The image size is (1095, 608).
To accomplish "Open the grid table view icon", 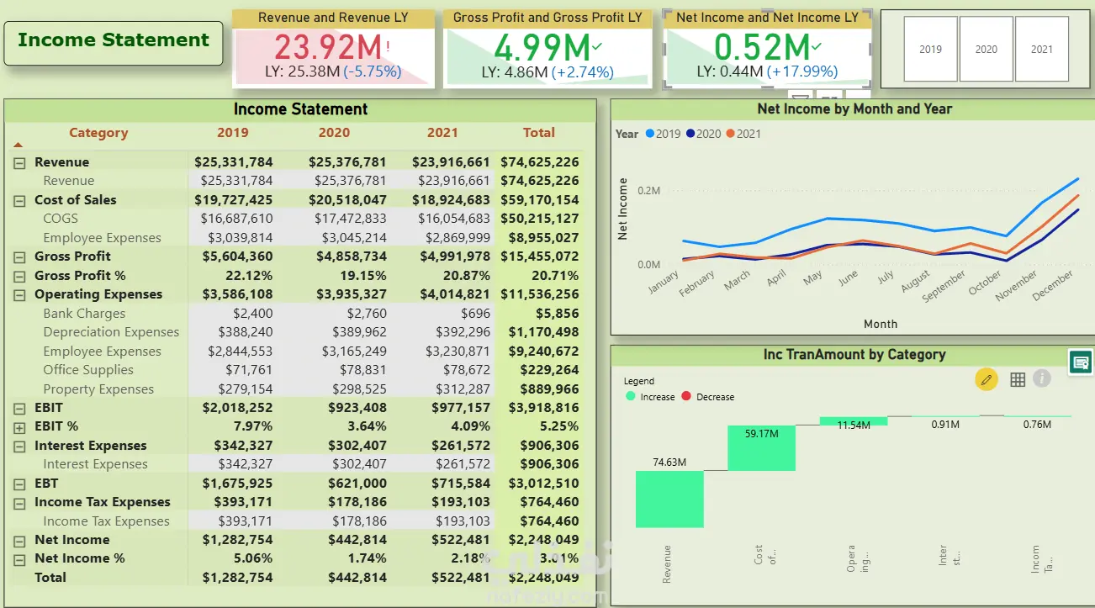I will [x=1018, y=379].
